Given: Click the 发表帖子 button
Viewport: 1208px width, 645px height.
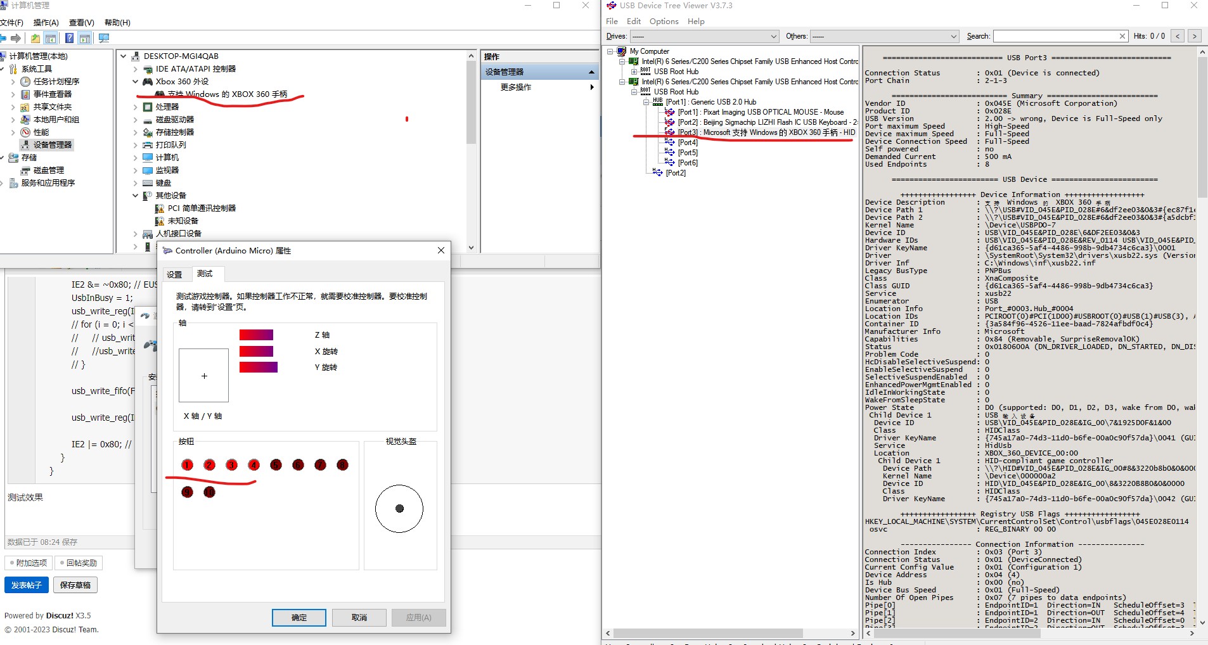Looking at the screenshot, I should (x=26, y=585).
